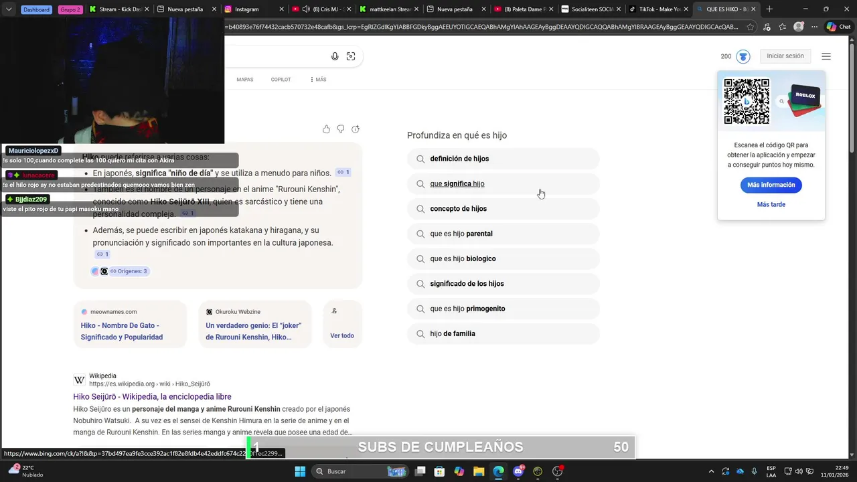
Task: Click suggestion 'definición de hijos'
Action: [x=503, y=159]
